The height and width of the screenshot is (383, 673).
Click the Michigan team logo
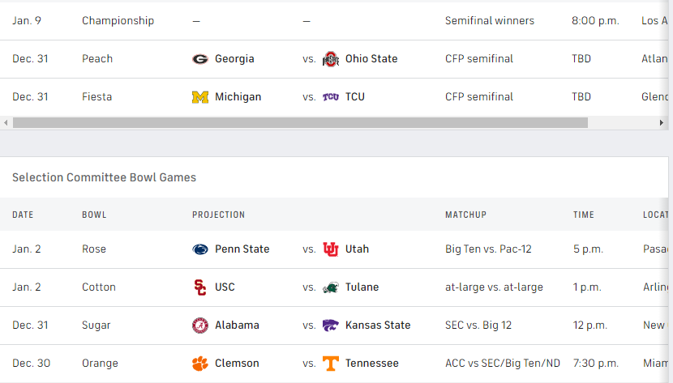point(200,97)
